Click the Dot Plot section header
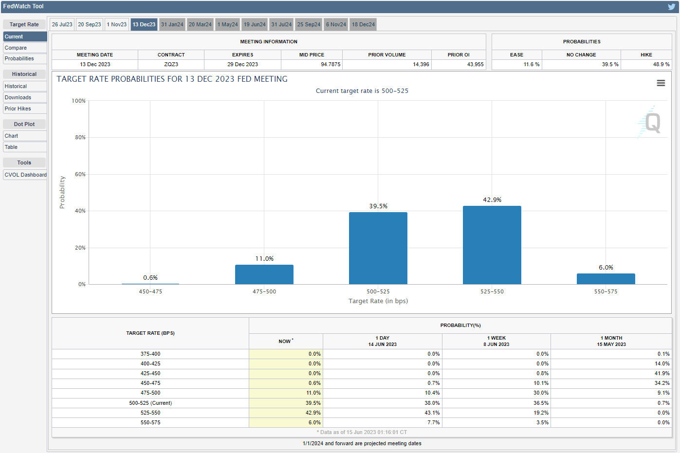The width and height of the screenshot is (680, 453). pyautogui.click(x=24, y=124)
